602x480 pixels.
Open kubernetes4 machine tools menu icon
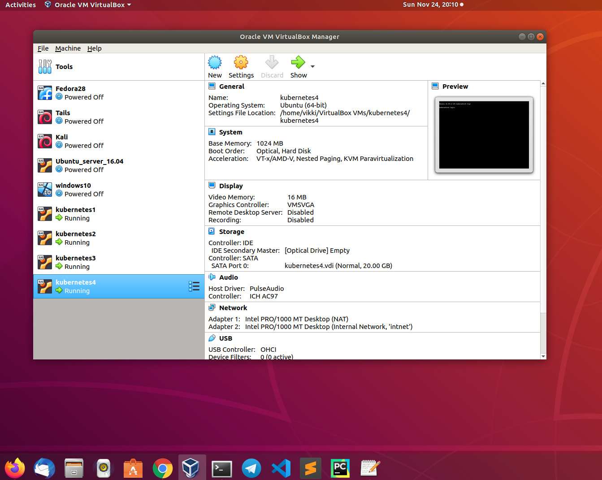click(x=194, y=286)
